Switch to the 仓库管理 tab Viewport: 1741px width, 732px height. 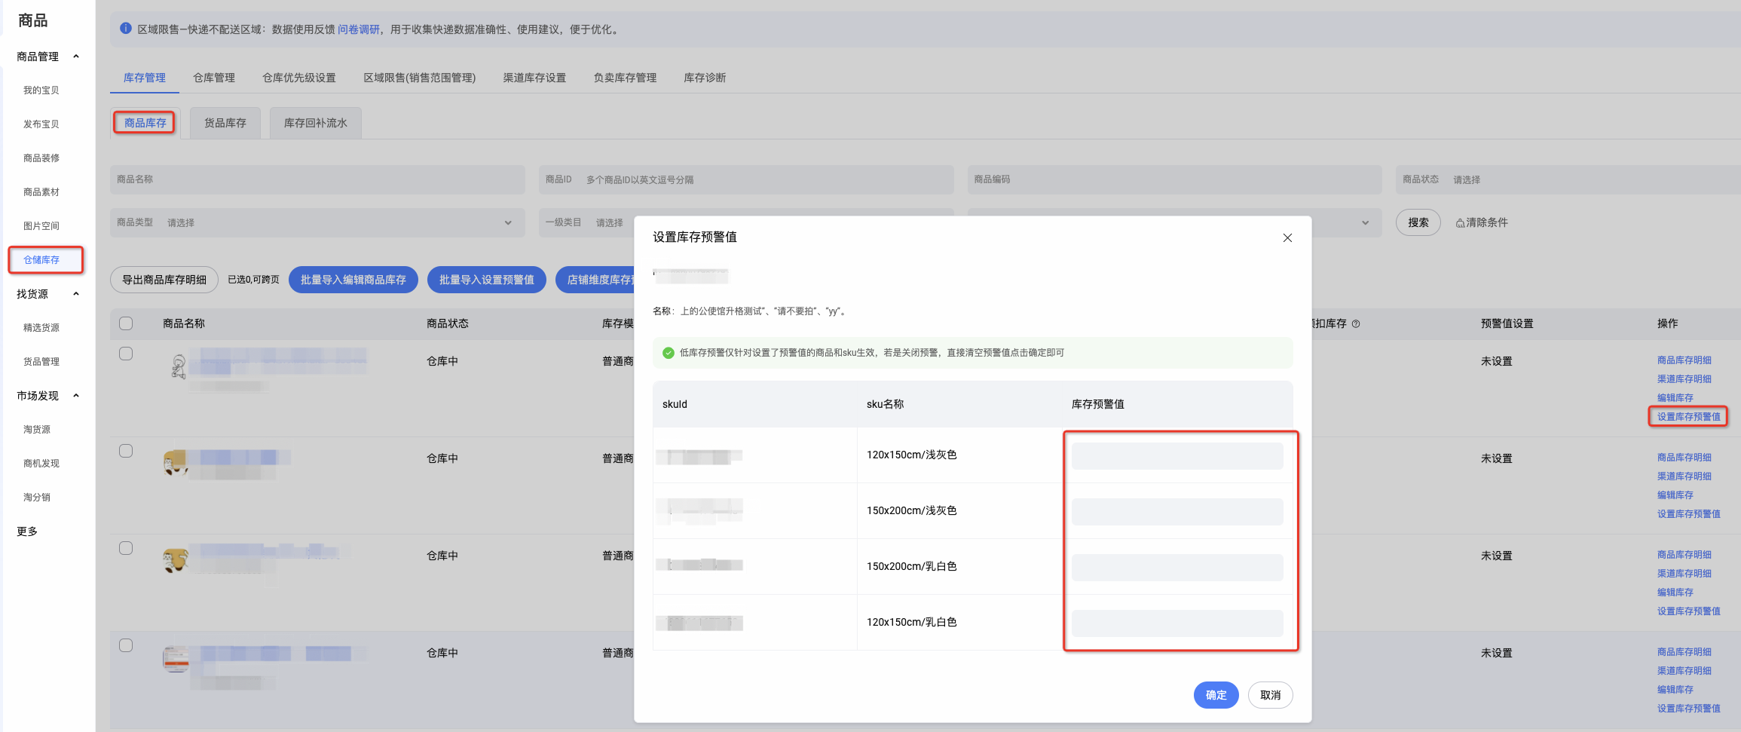coord(214,78)
